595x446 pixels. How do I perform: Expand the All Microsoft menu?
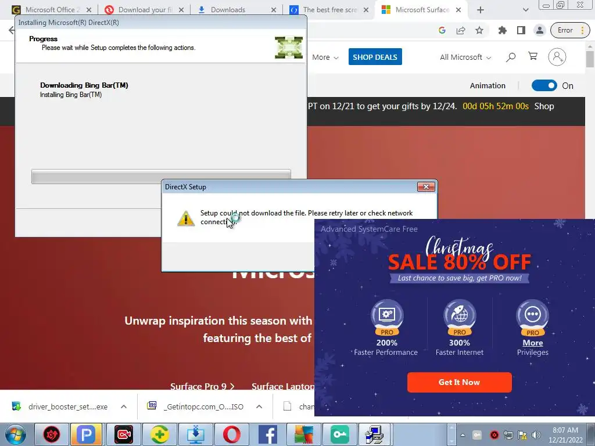[465, 57]
